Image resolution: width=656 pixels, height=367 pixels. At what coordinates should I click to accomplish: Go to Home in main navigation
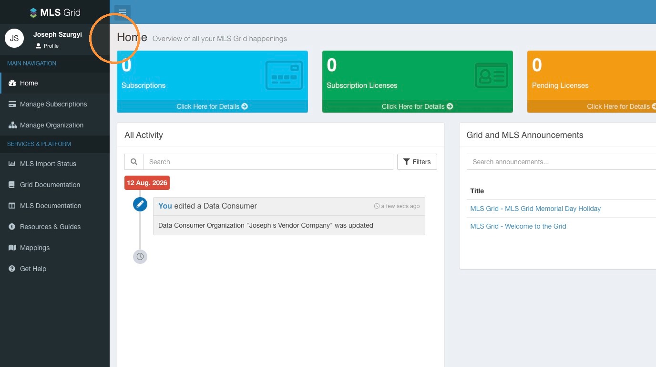tap(55, 83)
